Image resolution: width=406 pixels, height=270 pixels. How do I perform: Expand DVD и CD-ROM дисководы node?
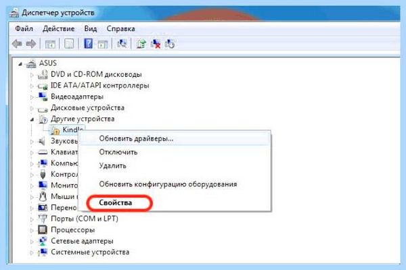coord(32,75)
